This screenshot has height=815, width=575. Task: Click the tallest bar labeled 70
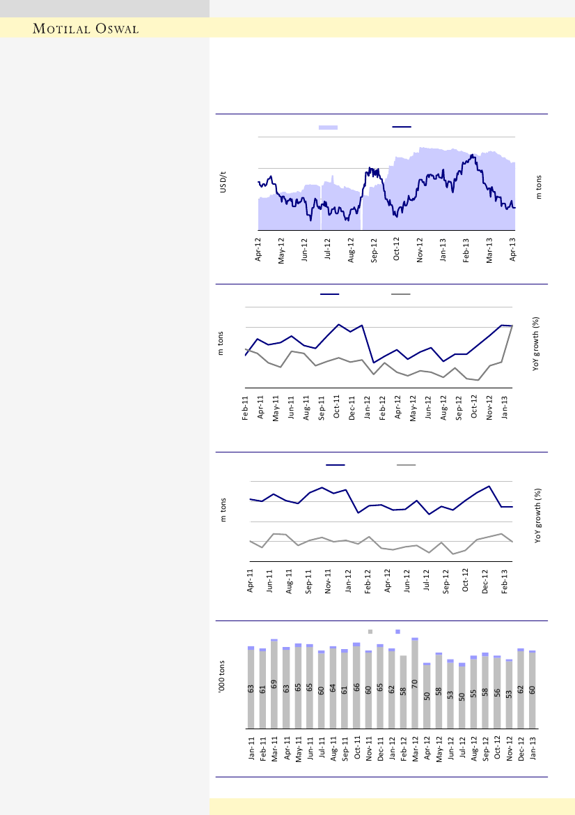tap(415, 685)
